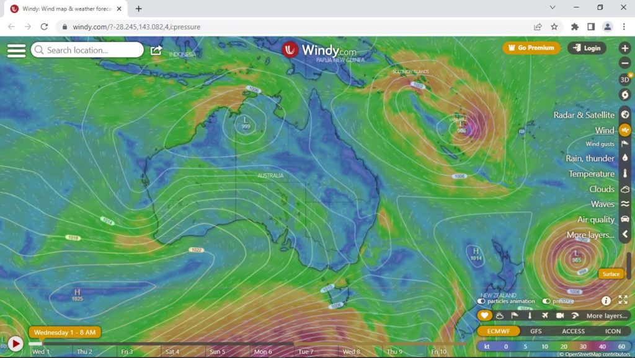Click the Wednesday 1 - 8 AM timestamp

coord(64,333)
